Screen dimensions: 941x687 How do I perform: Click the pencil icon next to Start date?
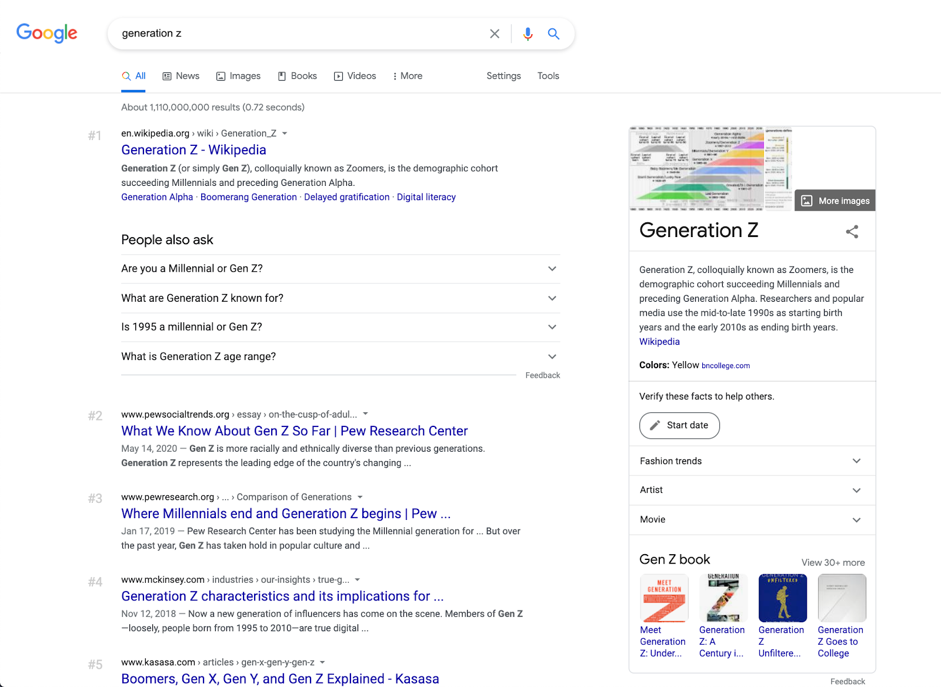655,425
